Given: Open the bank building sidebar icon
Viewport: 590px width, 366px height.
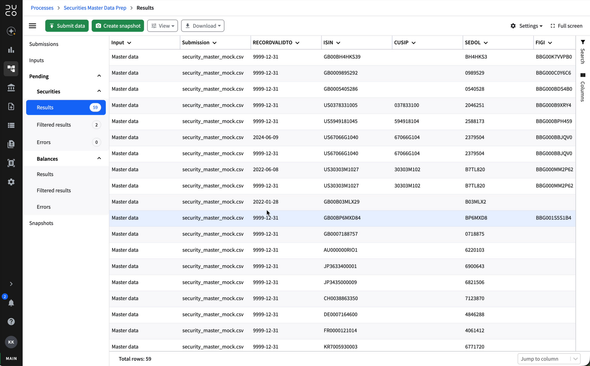Looking at the screenshot, I should 11,87.
